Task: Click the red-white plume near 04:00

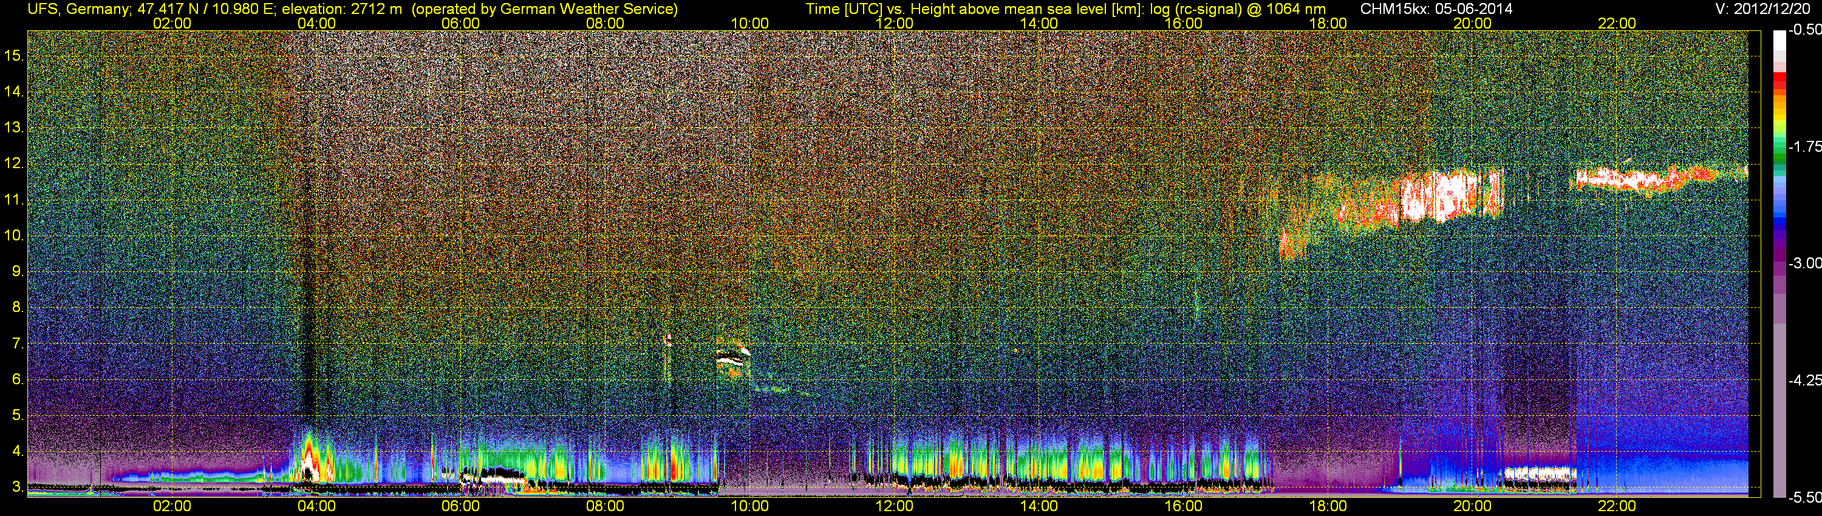Action: (x=309, y=460)
